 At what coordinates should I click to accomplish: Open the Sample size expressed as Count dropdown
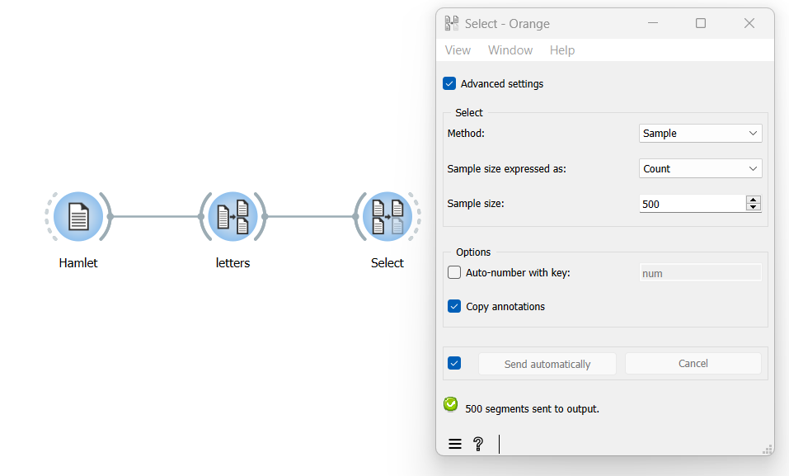(701, 169)
